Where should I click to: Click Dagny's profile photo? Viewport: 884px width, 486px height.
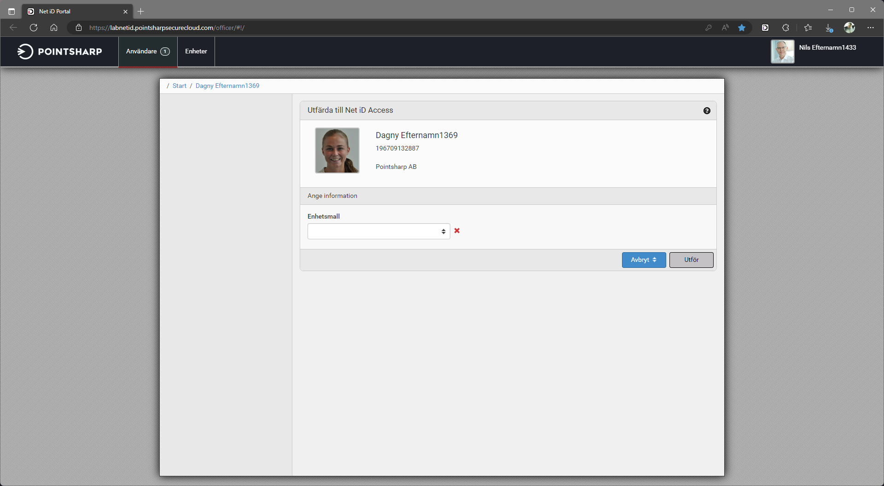click(x=337, y=150)
